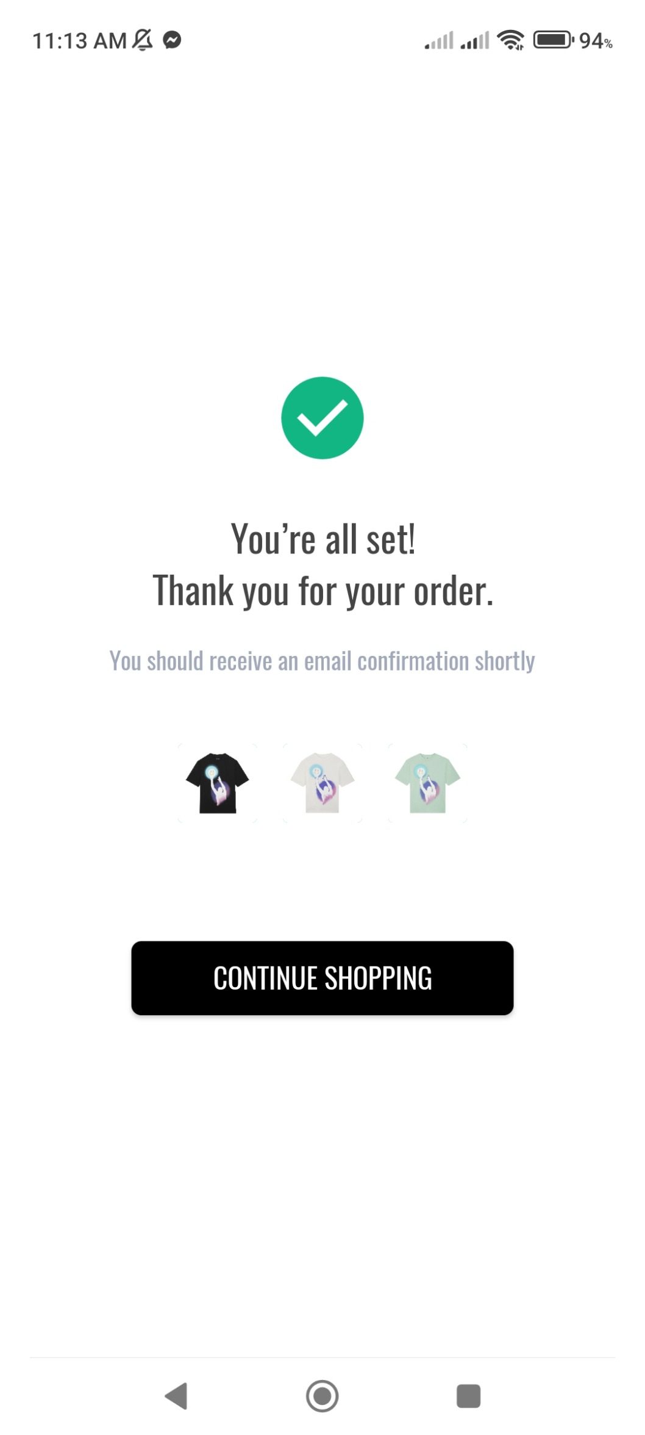Tap the Messenger notification icon
645x1435 pixels.
[x=173, y=40]
